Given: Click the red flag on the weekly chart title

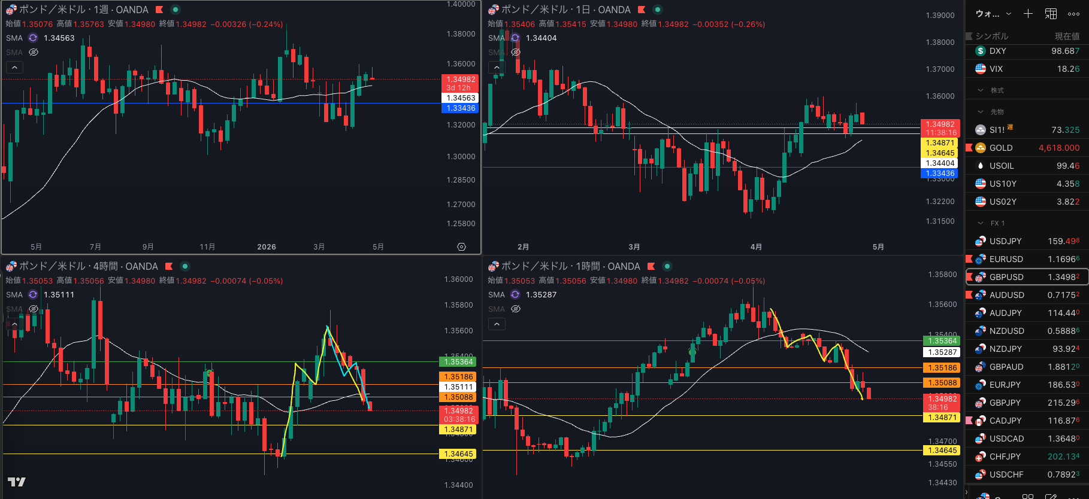Looking at the screenshot, I should pos(159,10).
